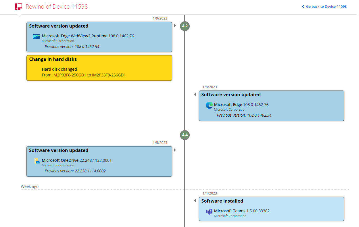
Task: Open the Change in hard disks card
Action: [99, 68]
